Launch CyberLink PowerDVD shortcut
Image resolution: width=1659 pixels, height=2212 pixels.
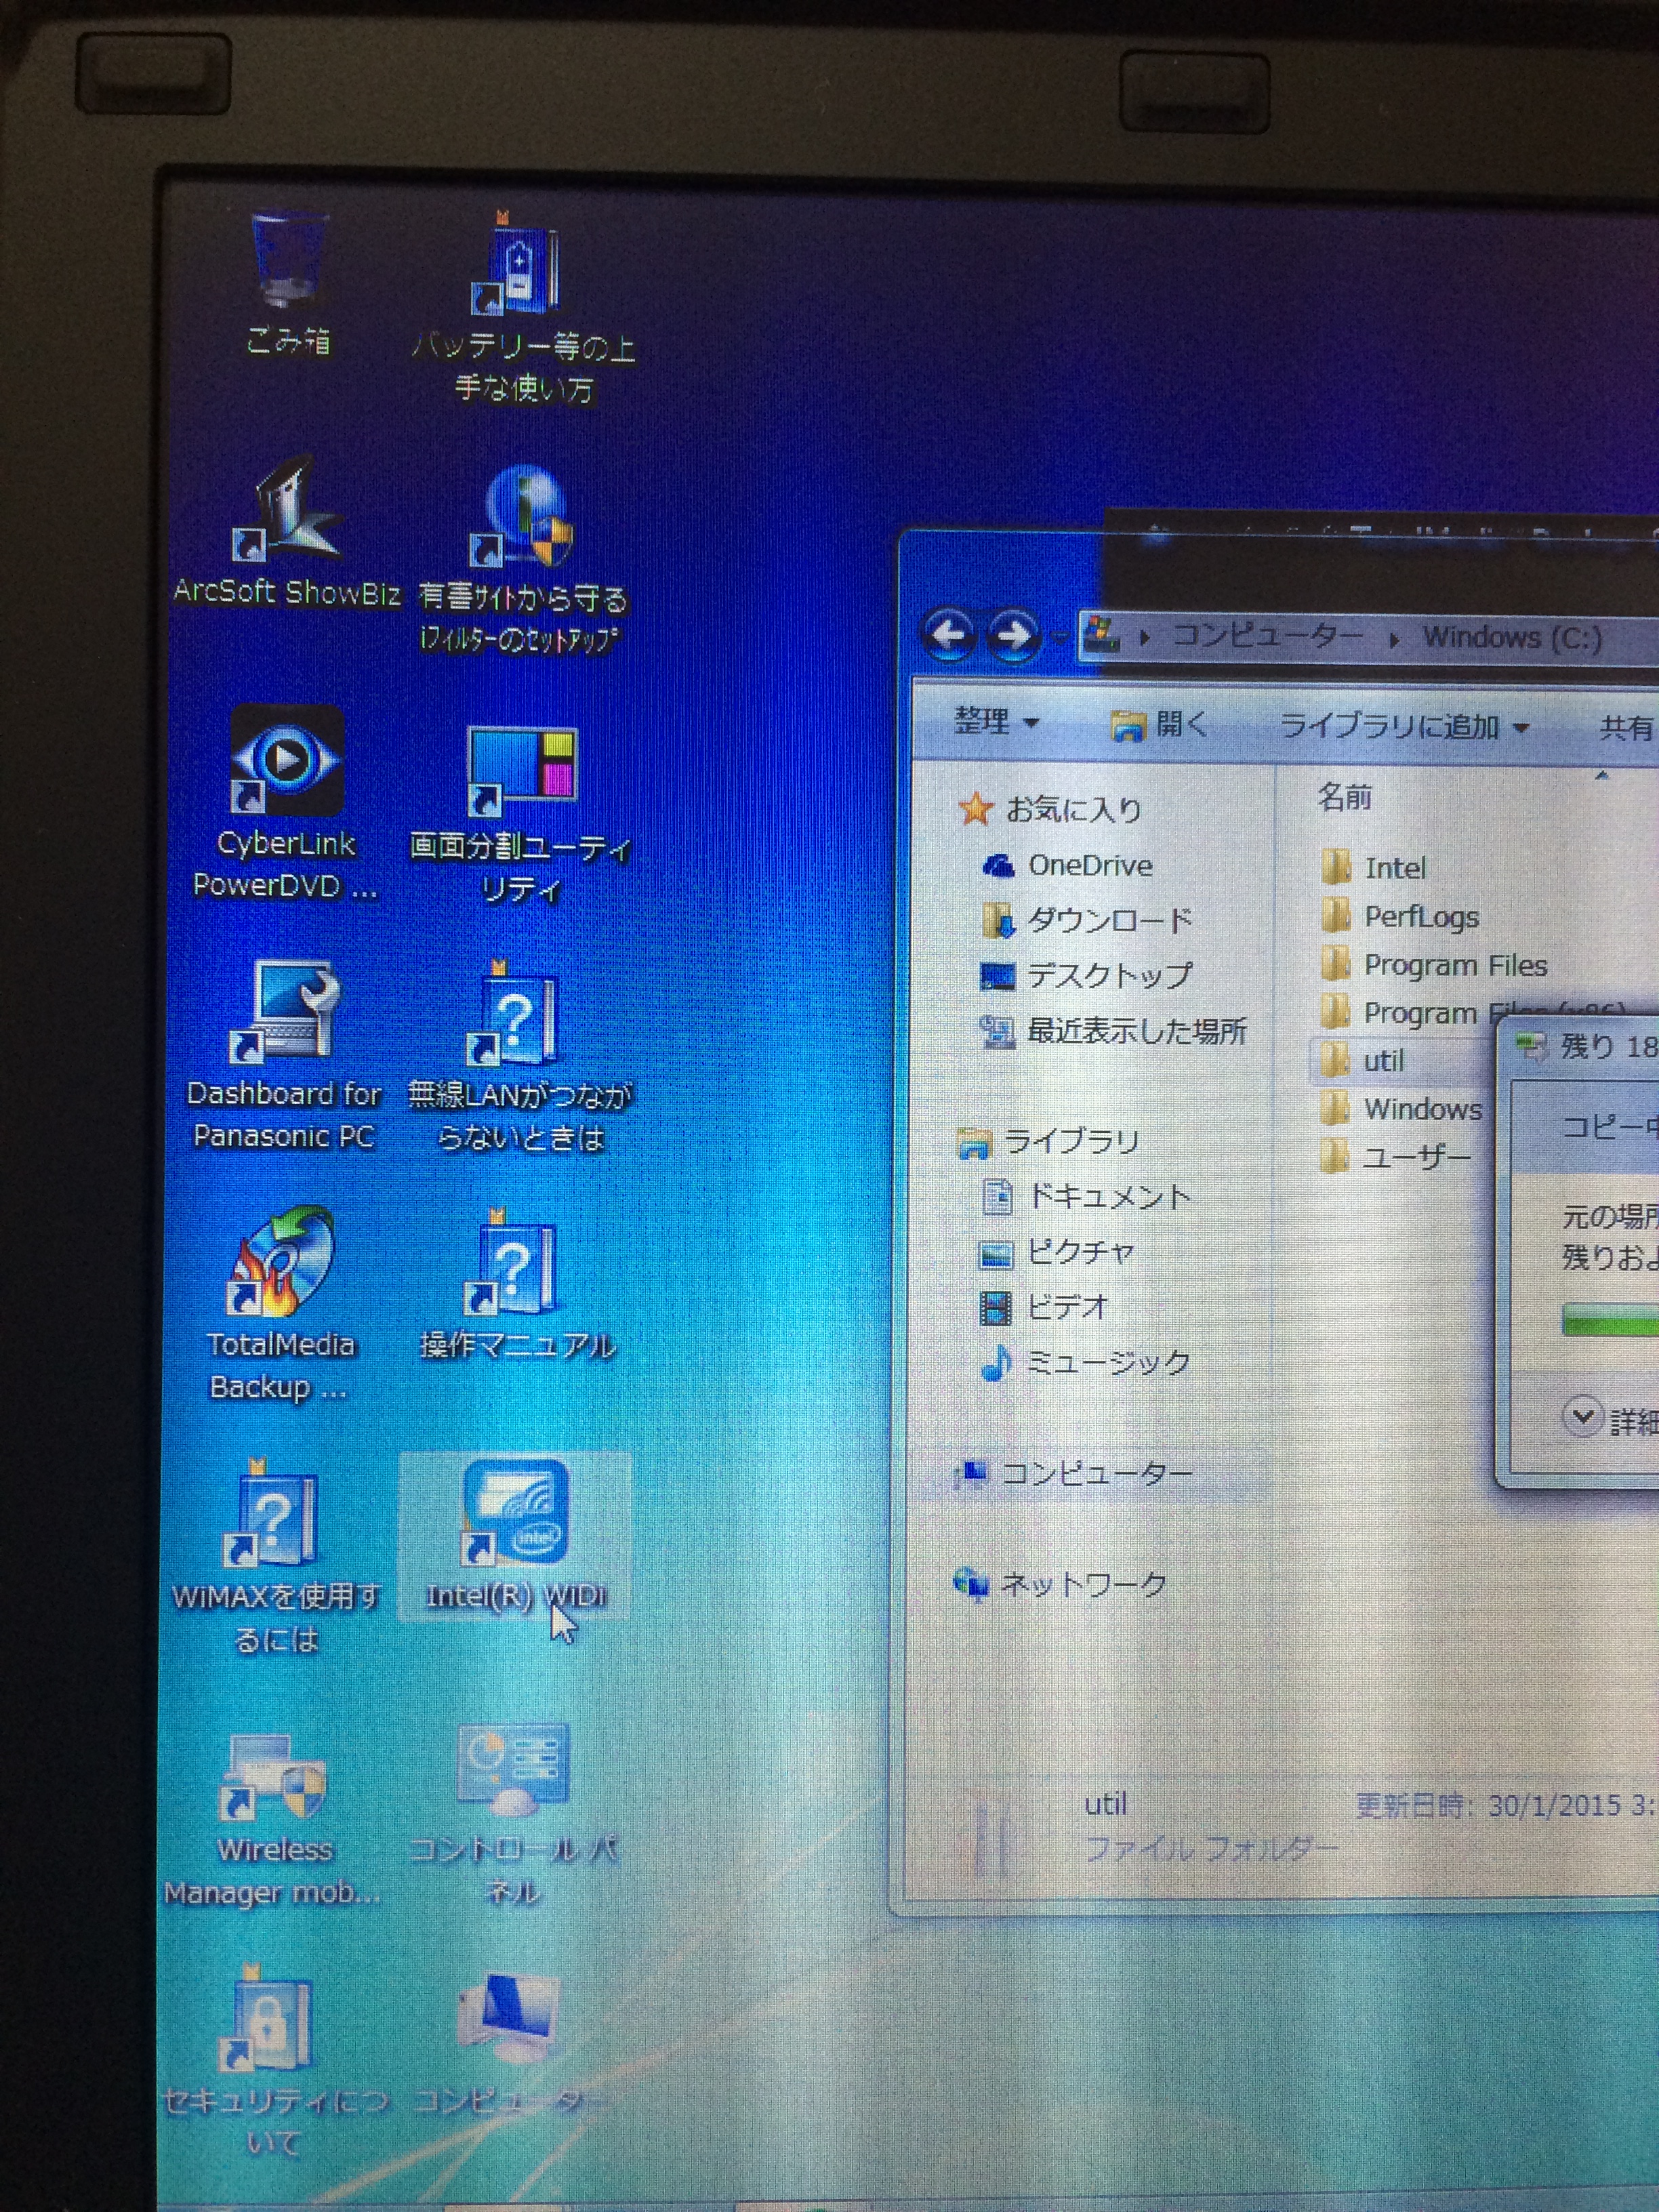point(287,803)
